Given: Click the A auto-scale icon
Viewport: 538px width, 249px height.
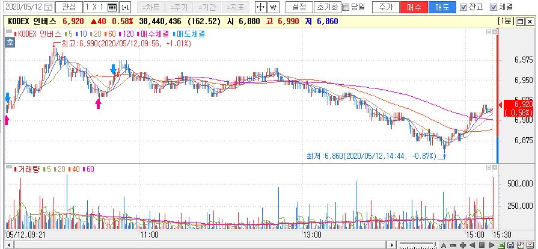Looking at the screenshot, I should tap(444, 245).
